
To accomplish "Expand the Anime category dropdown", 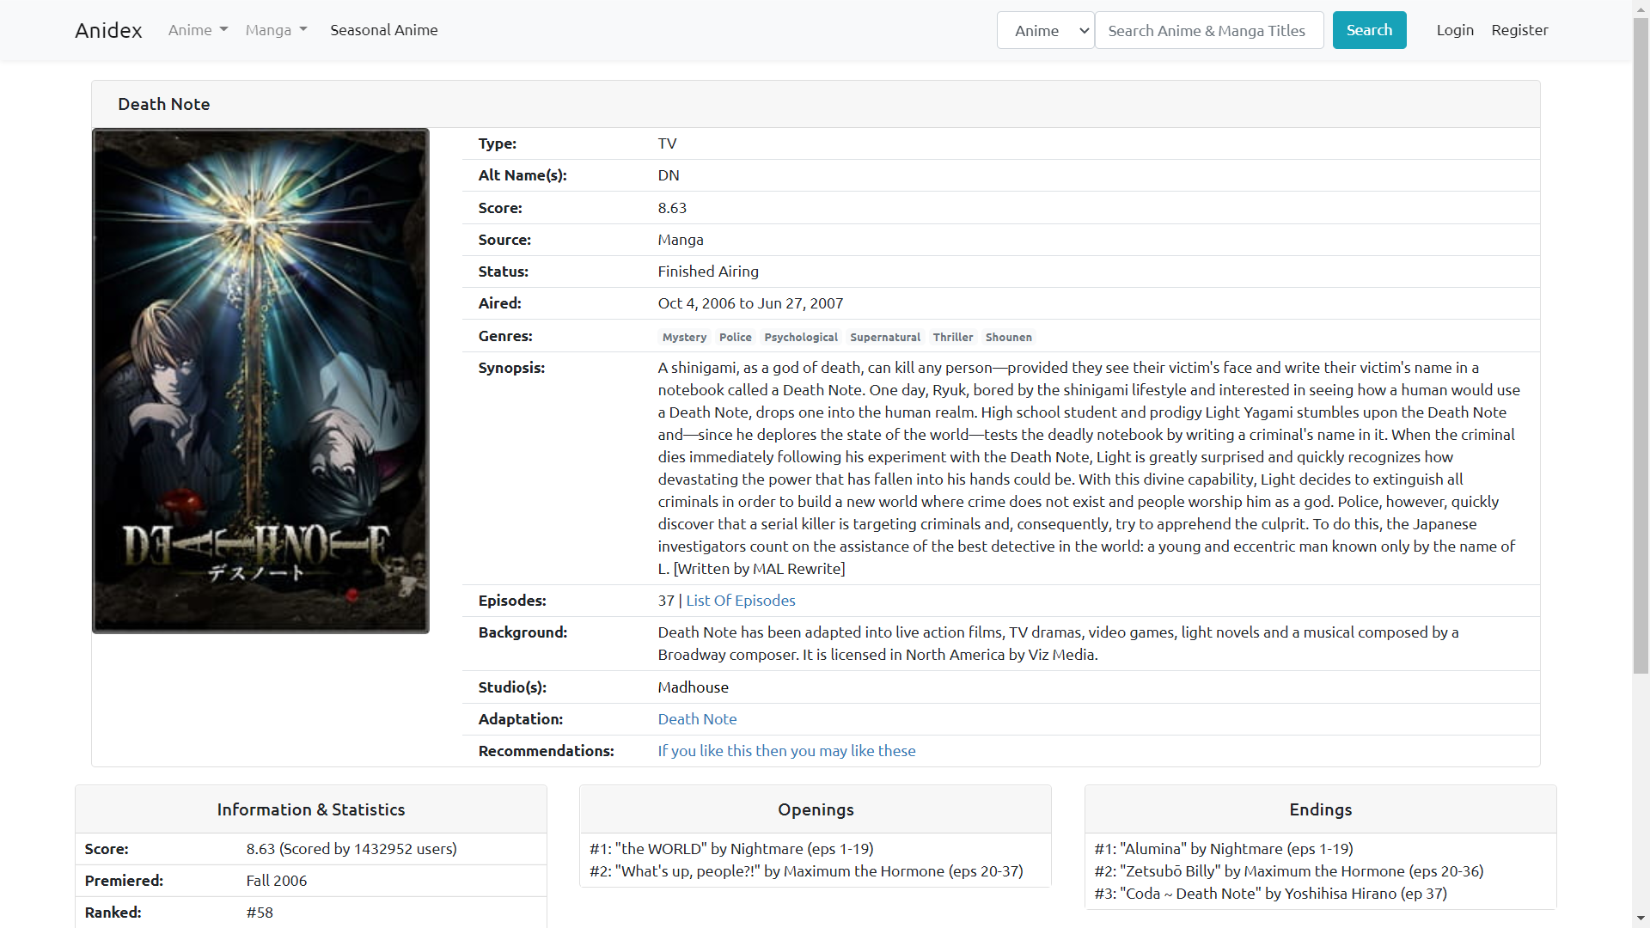I will click(197, 29).
